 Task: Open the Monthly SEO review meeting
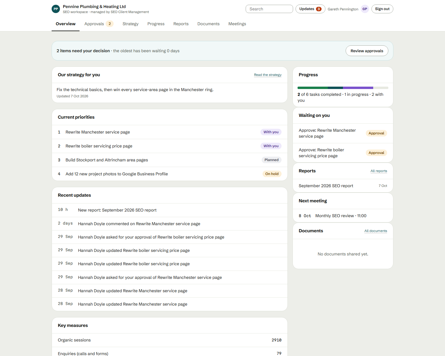[343, 216]
